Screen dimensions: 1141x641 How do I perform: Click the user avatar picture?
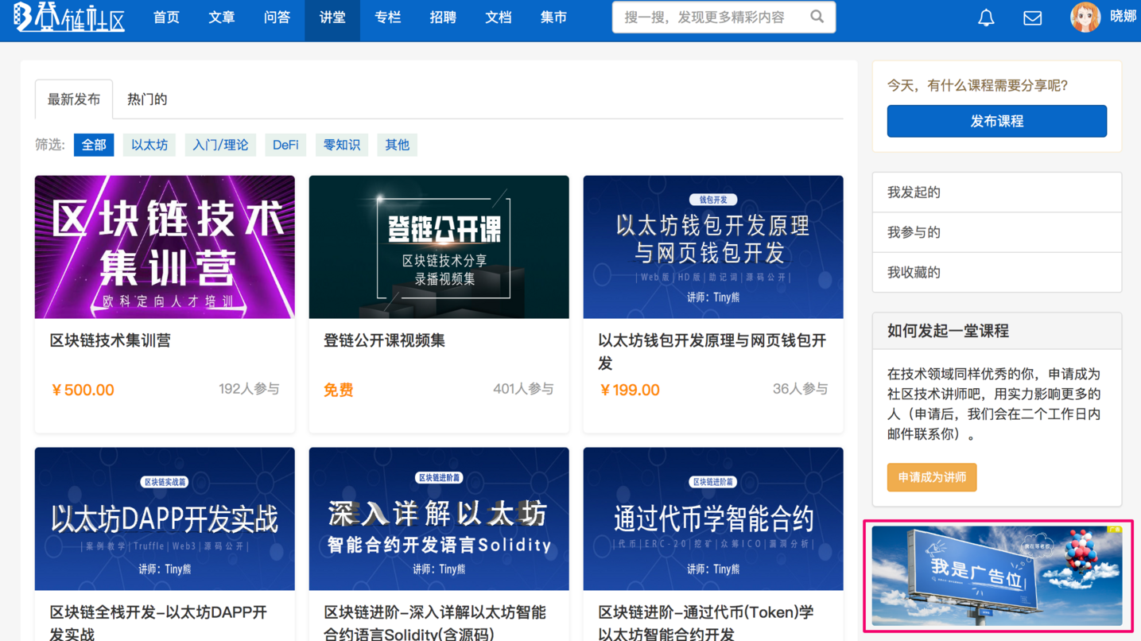pyautogui.click(x=1085, y=17)
